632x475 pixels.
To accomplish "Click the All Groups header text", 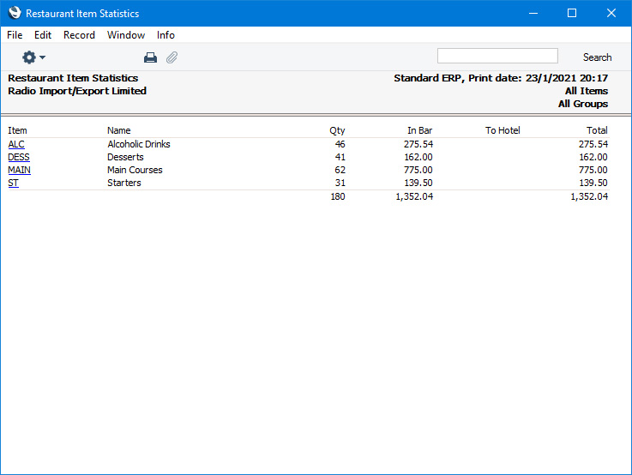I will [x=583, y=104].
